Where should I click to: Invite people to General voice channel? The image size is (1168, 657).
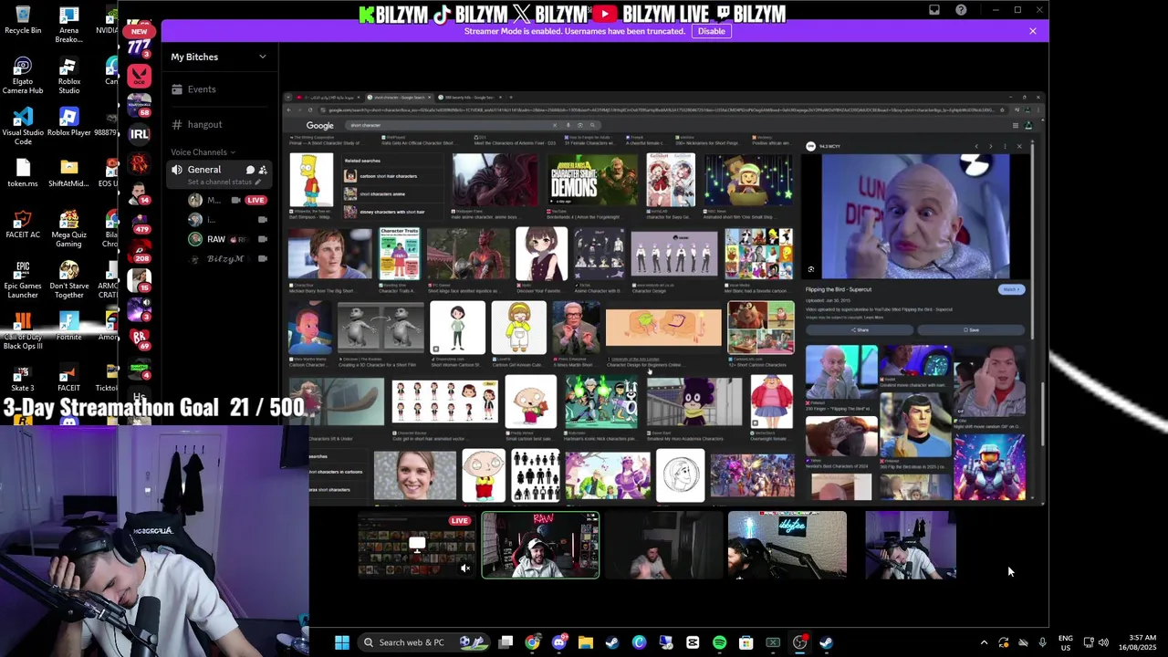tap(263, 170)
